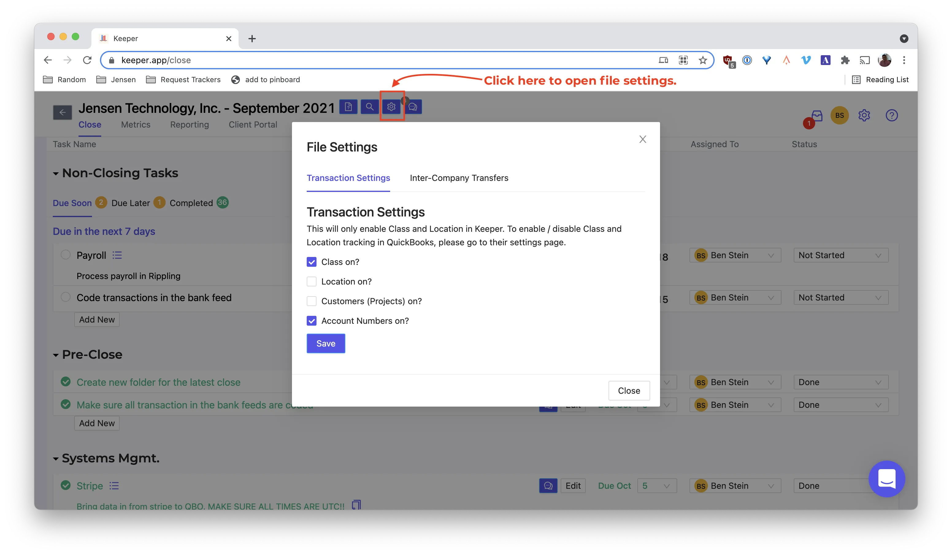
Task: Open the Payroll checklist icon
Action: point(117,255)
